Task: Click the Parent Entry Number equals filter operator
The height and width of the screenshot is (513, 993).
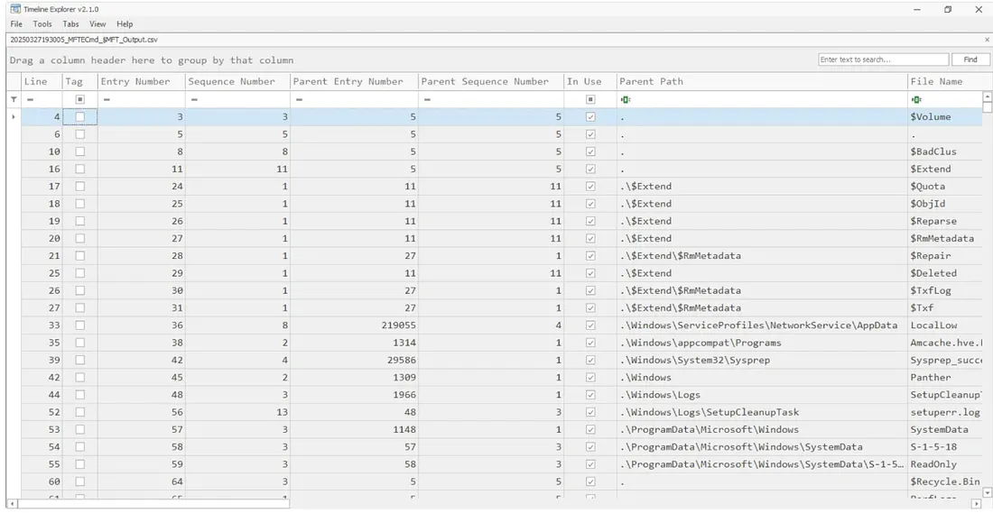Action: point(299,99)
